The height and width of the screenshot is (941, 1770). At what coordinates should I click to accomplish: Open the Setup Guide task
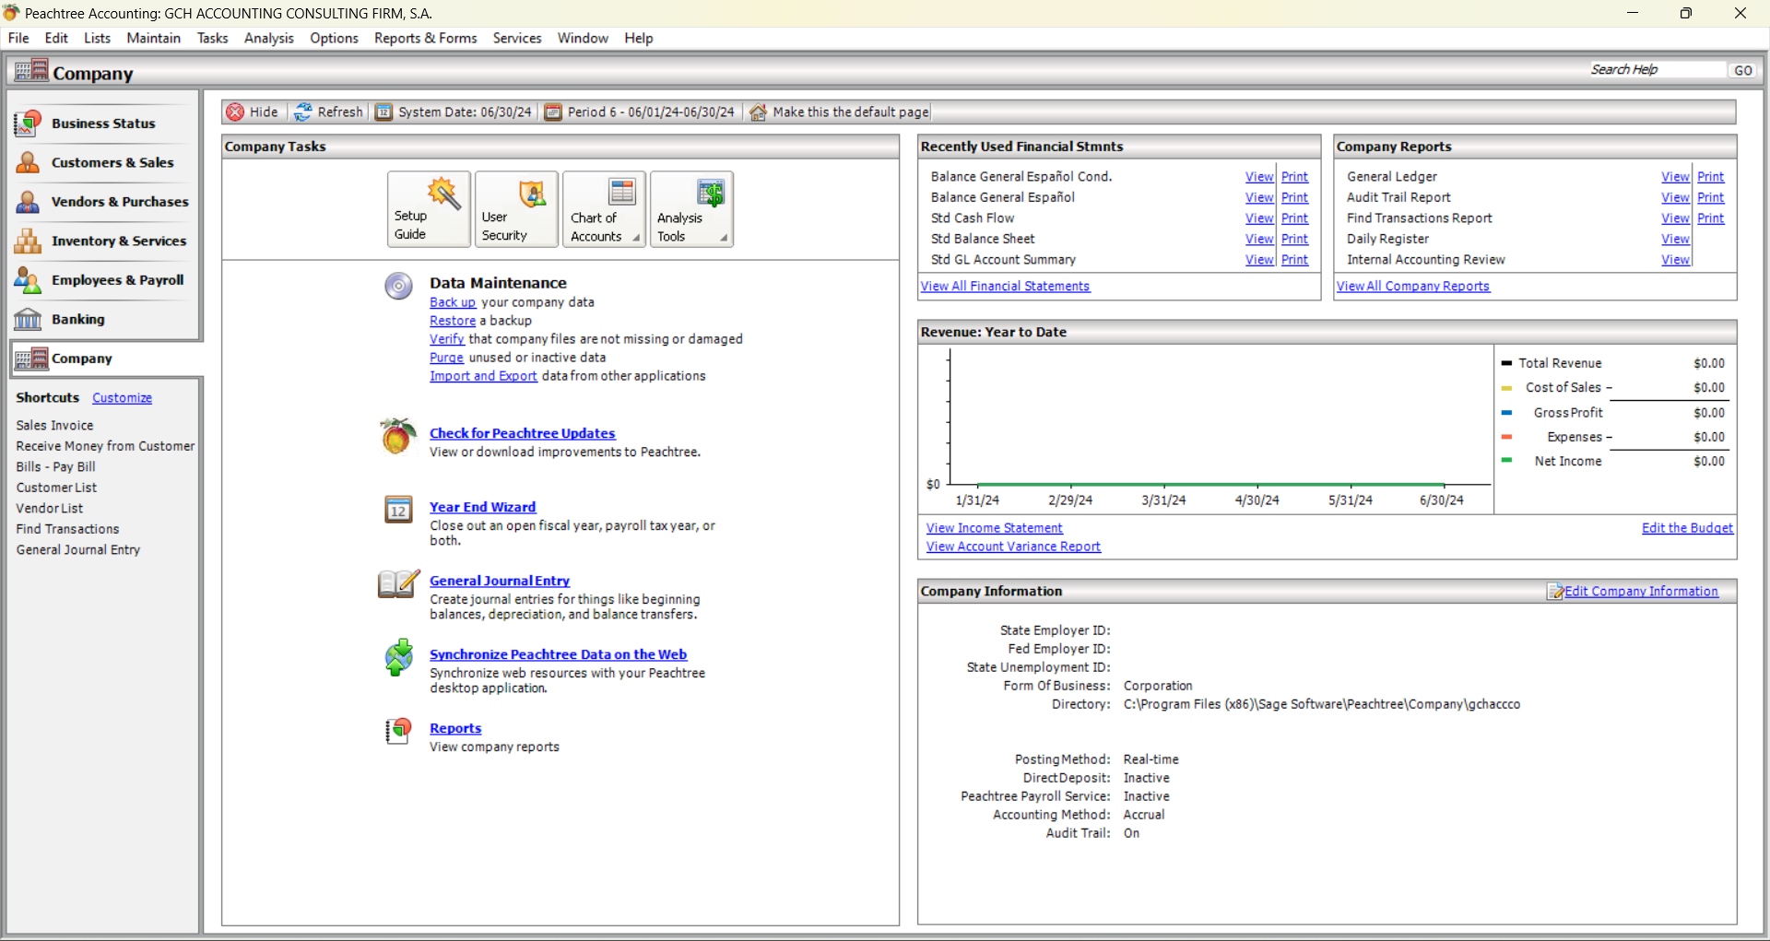429,209
